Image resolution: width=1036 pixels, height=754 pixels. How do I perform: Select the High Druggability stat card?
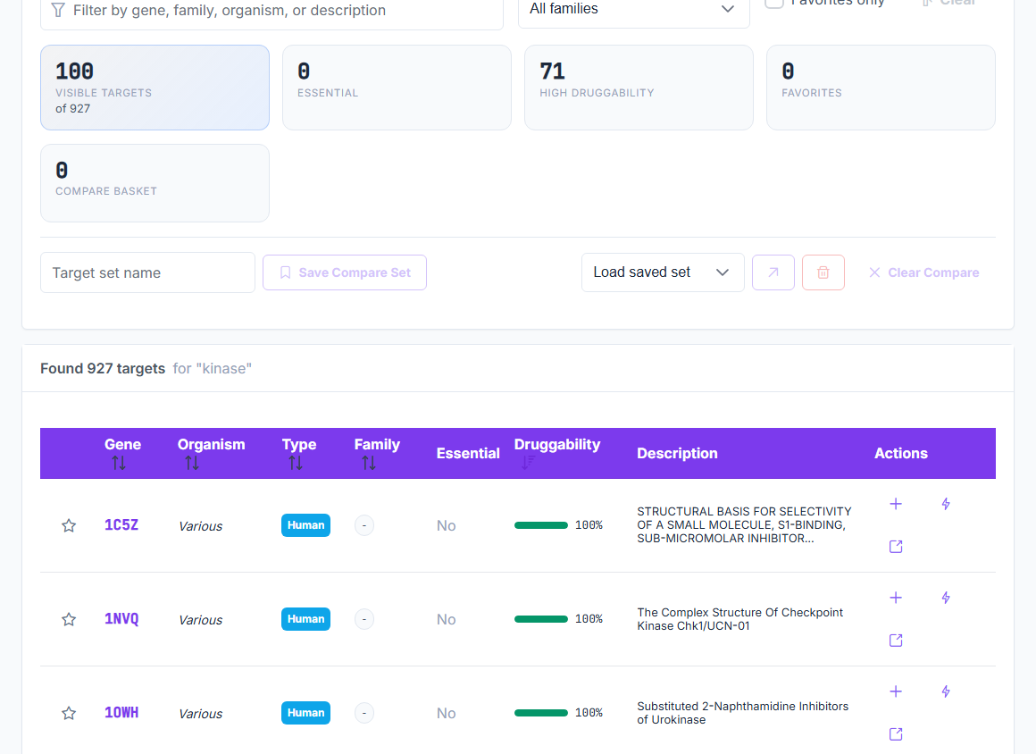(639, 88)
